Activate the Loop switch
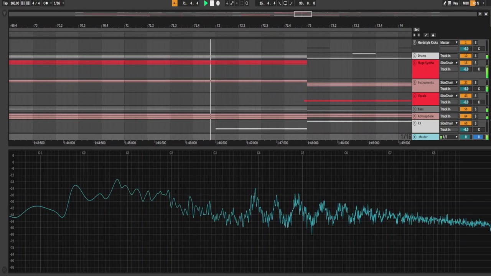This screenshot has width=491, height=276. point(285,3)
